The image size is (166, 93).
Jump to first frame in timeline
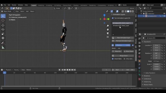63,70
